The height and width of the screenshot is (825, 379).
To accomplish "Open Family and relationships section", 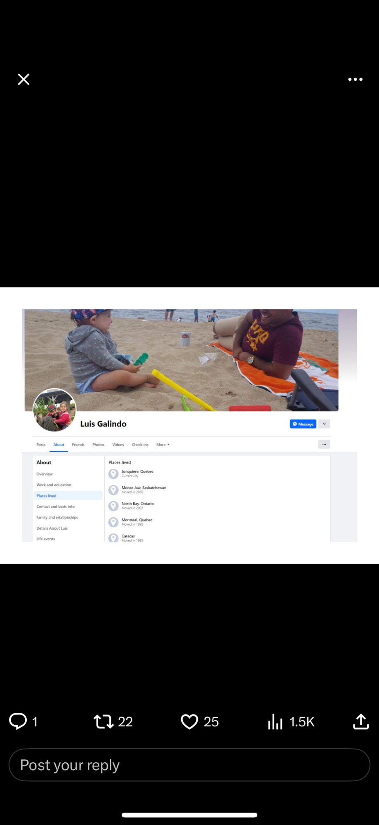I will (57, 517).
